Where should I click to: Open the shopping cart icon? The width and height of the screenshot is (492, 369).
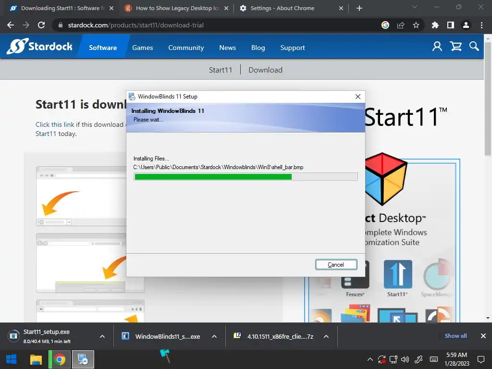455,47
